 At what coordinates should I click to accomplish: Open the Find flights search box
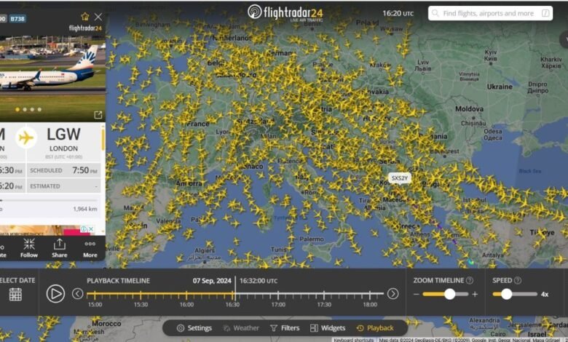tap(490, 13)
